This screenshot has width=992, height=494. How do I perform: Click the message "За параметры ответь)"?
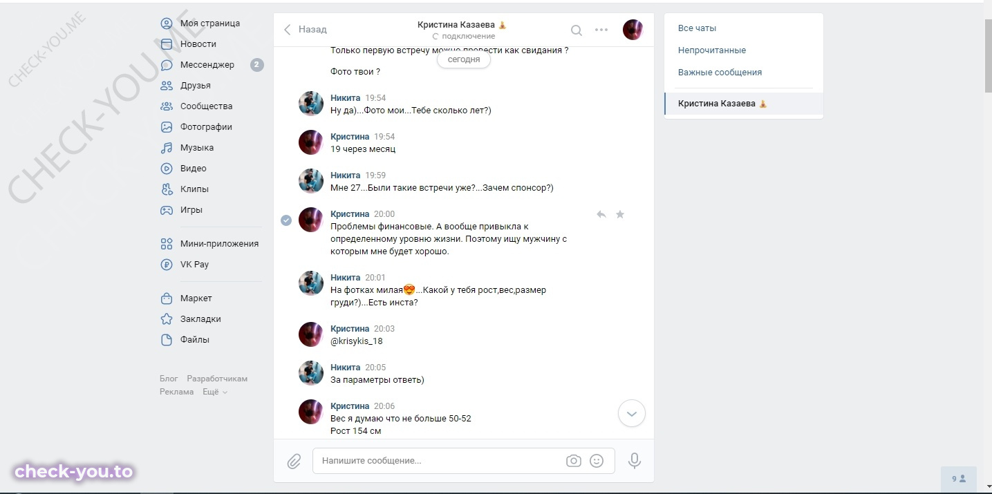pos(377,380)
